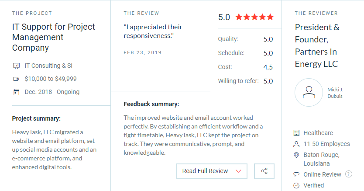Viewport: 364px width, 191px height.
Task: Click the "I appreciated their responsiveness" quote
Action: tap(153, 31)
